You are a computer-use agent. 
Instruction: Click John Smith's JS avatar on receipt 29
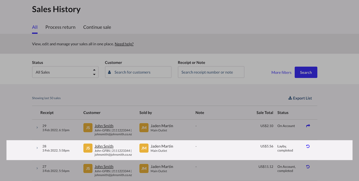(x=88, y=127)
